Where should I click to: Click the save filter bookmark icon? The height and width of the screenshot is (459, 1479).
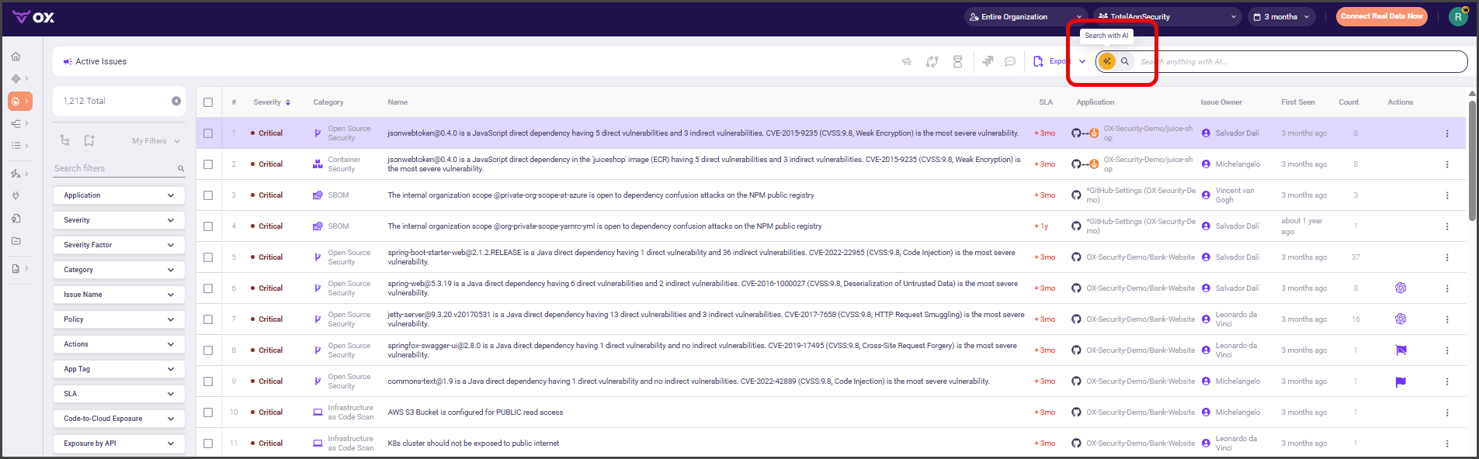coord(89,140)
